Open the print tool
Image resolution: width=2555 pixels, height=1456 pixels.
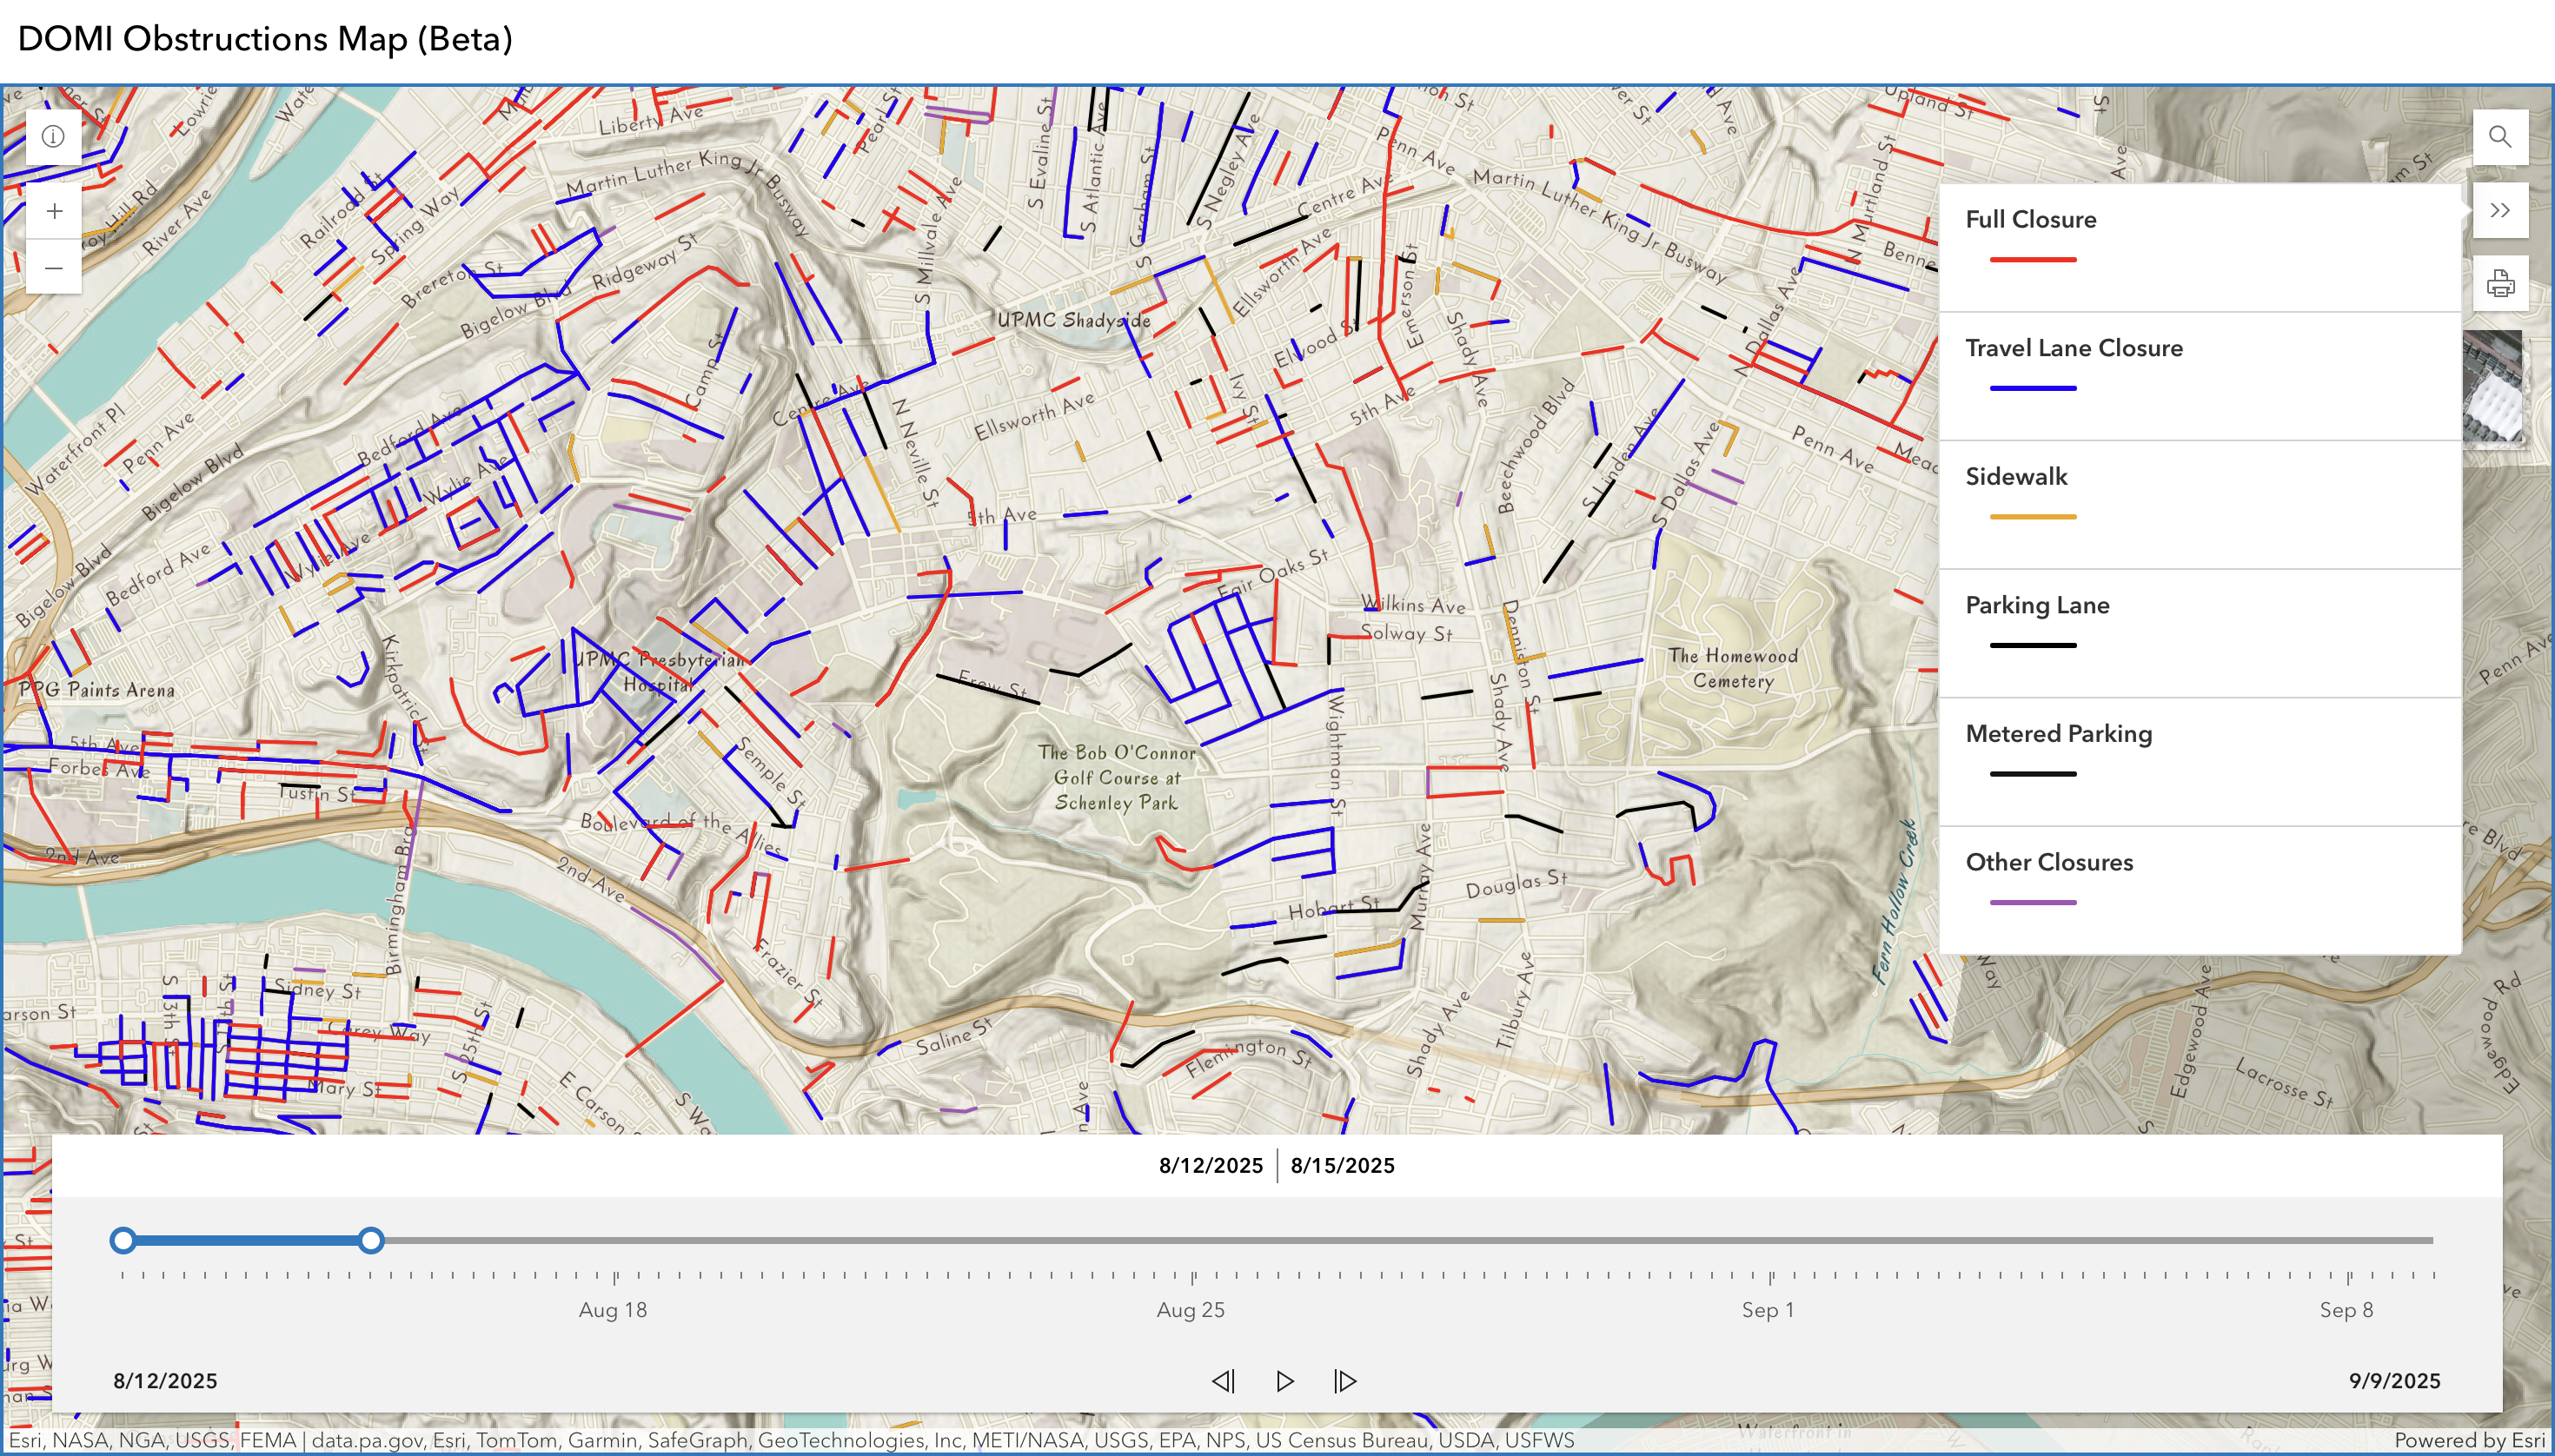coord(2499,284)
